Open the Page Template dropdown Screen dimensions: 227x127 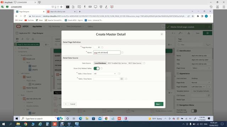pyautogui.click(x=198, y=87)
